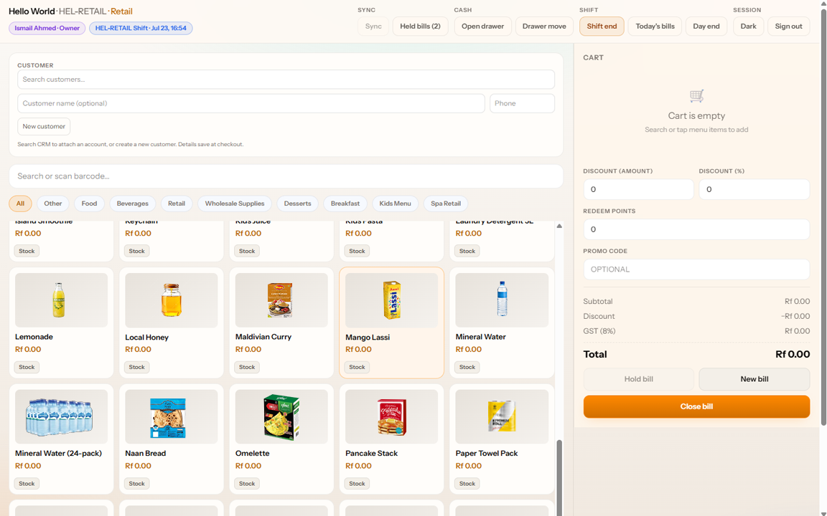
Task: Click the Total Rf 0.00 amount
Action: pos(793,354)
